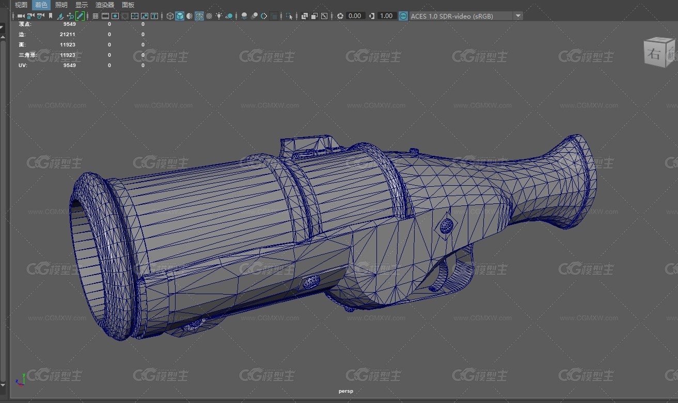Open the 显示 (Show) menu

pos(82,5)
